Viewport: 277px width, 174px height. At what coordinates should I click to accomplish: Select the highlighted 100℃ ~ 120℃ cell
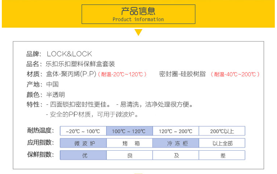coord(130,131)
